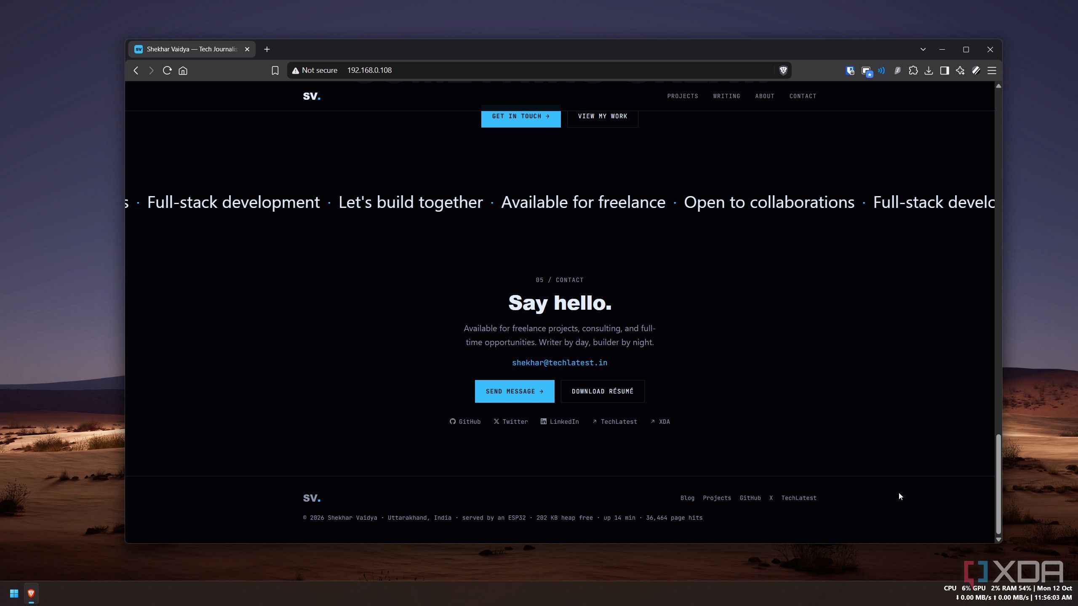Open a new tab with the plus button

(267, 49)
